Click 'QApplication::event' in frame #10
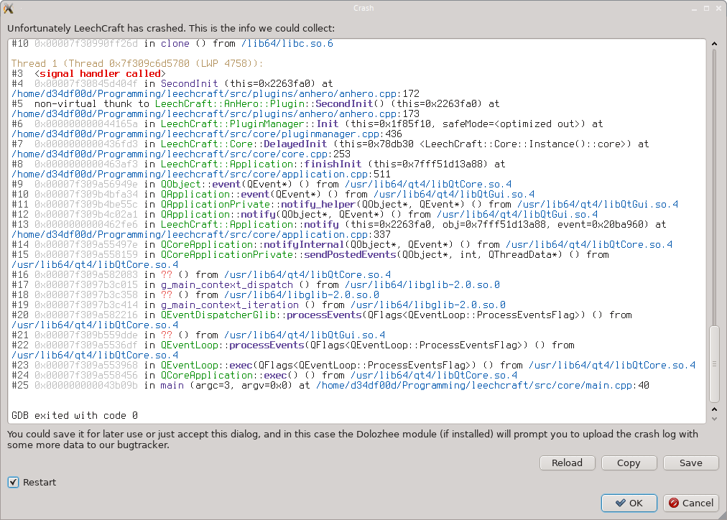This screenshot has height=520, width=727. (215, 195)
